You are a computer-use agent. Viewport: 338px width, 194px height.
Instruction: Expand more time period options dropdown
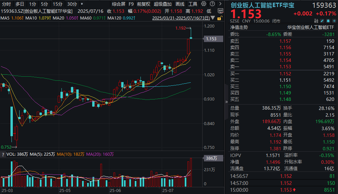82,4
